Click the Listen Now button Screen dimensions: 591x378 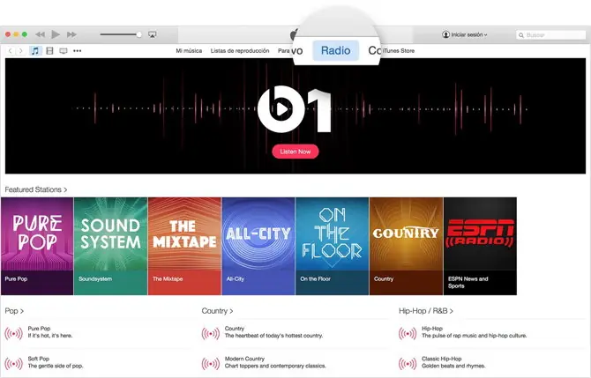295,152
